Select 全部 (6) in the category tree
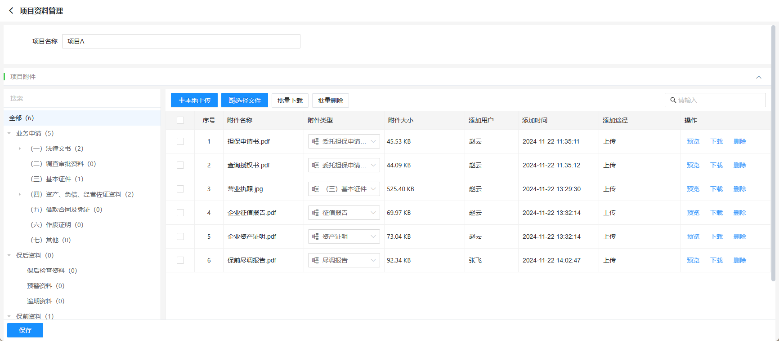This screenshot has width=779, height=341. [x=22, y=118]
